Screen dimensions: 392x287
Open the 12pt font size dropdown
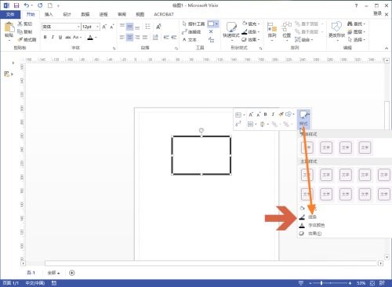click(x=97, y=27)
